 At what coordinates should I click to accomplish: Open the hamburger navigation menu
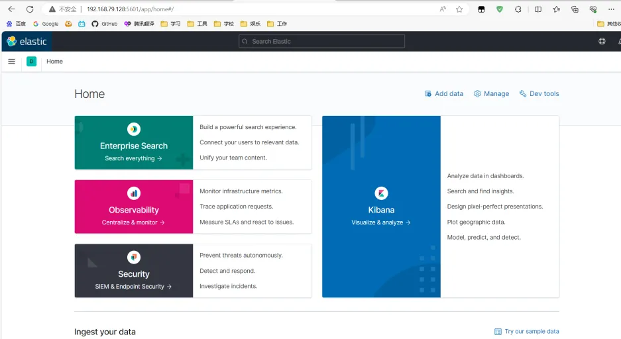(x=11, y=62)
